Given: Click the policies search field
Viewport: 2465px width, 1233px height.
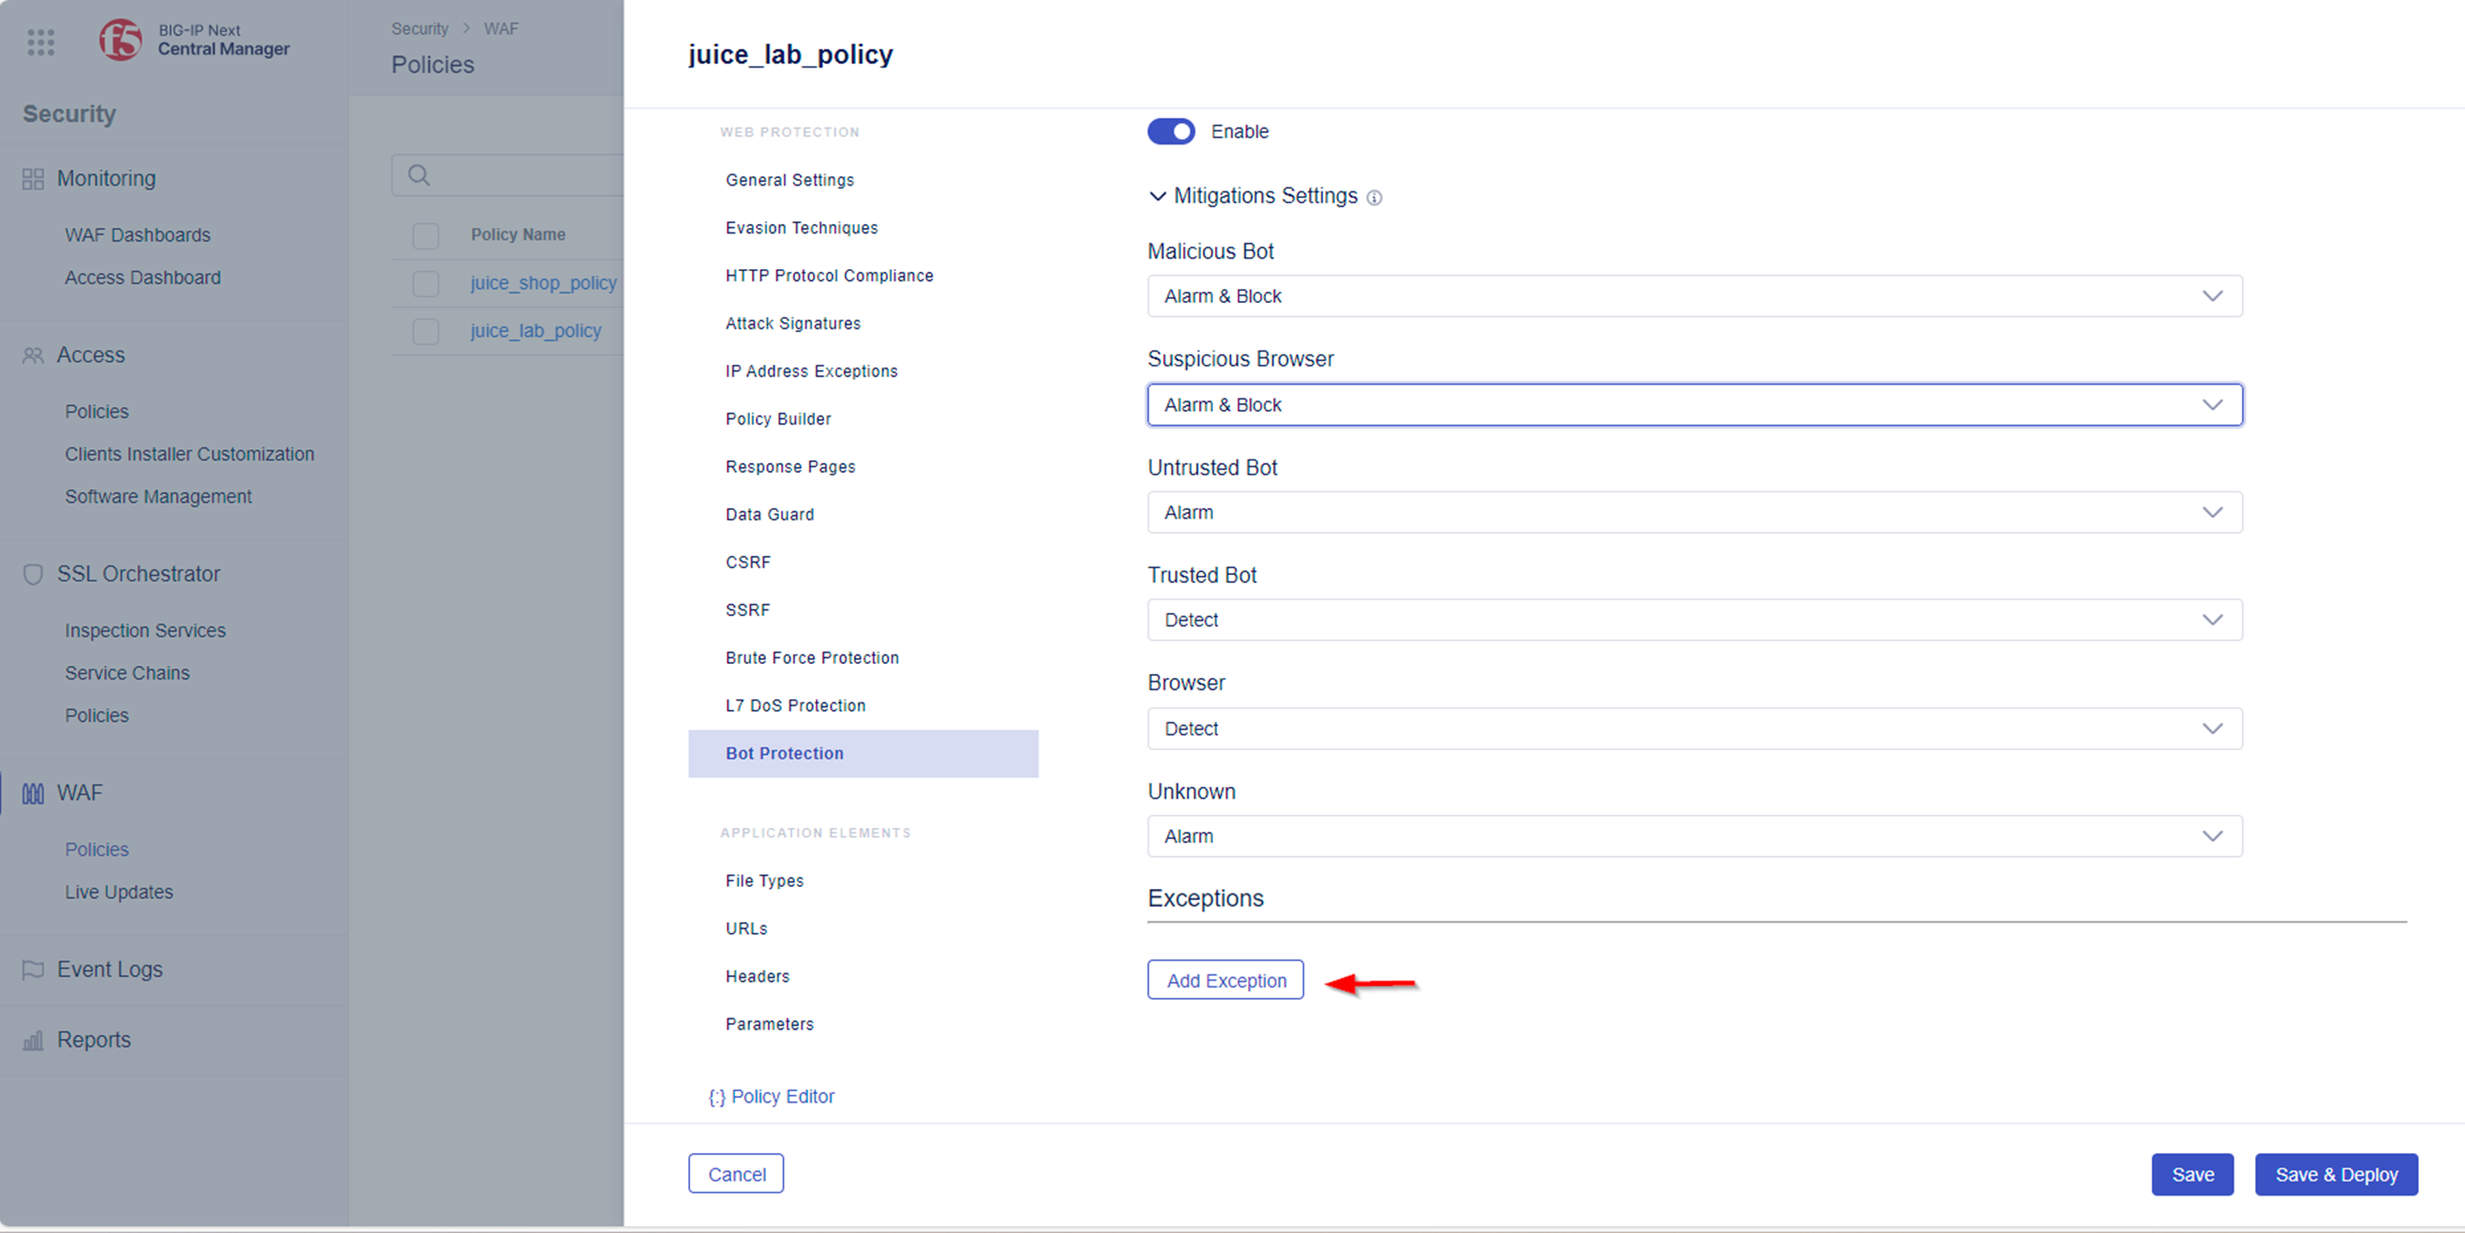Looking at the screenshot, I should pos(508,175).
